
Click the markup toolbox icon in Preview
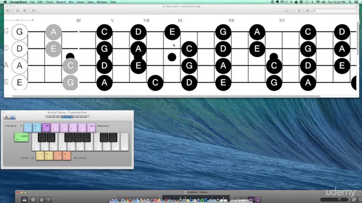coord(307,11)
